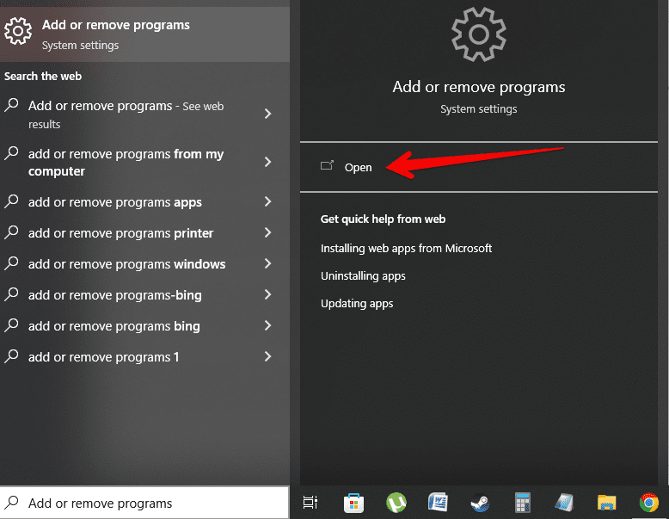This screenshot has height=519, width=669.
Task: Click magnifier icon beside 'programs windows' suggestion
Action: pyautogui.click(x=11, y=263)
